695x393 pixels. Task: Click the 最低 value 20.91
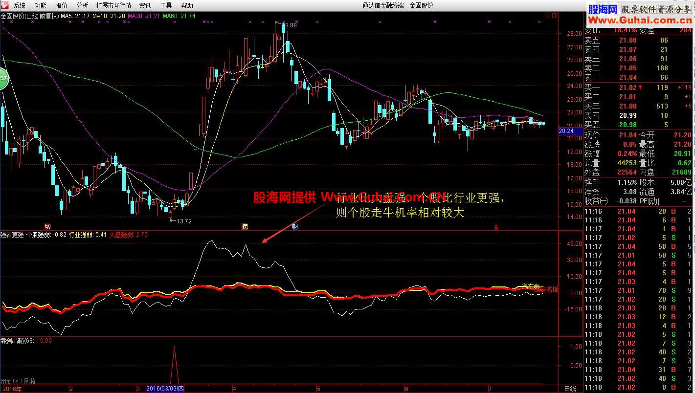682,153
